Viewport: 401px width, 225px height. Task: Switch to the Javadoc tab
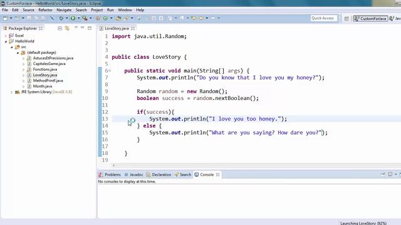click(133, 175)
